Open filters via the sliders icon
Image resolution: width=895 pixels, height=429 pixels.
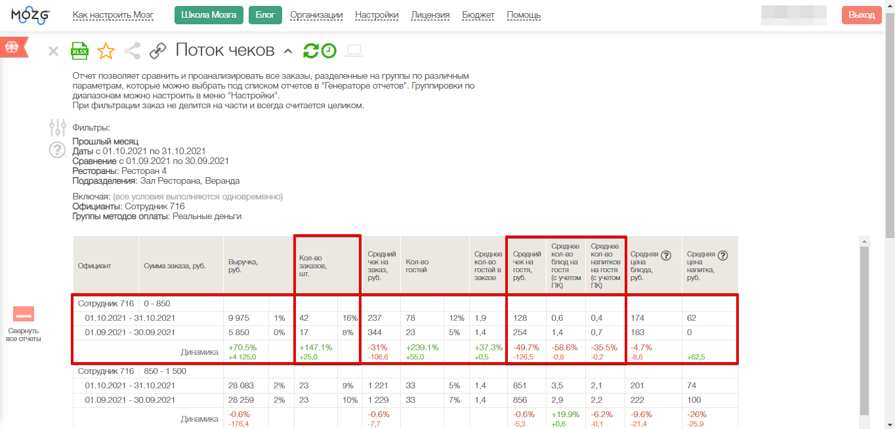coord(58,127)
